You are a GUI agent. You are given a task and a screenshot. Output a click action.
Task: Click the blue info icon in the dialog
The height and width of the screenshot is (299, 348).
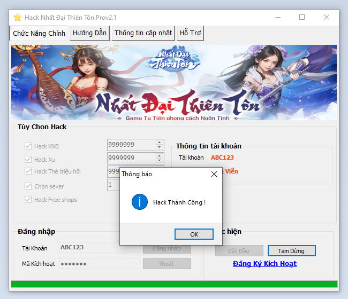click(x=140, y=202)
